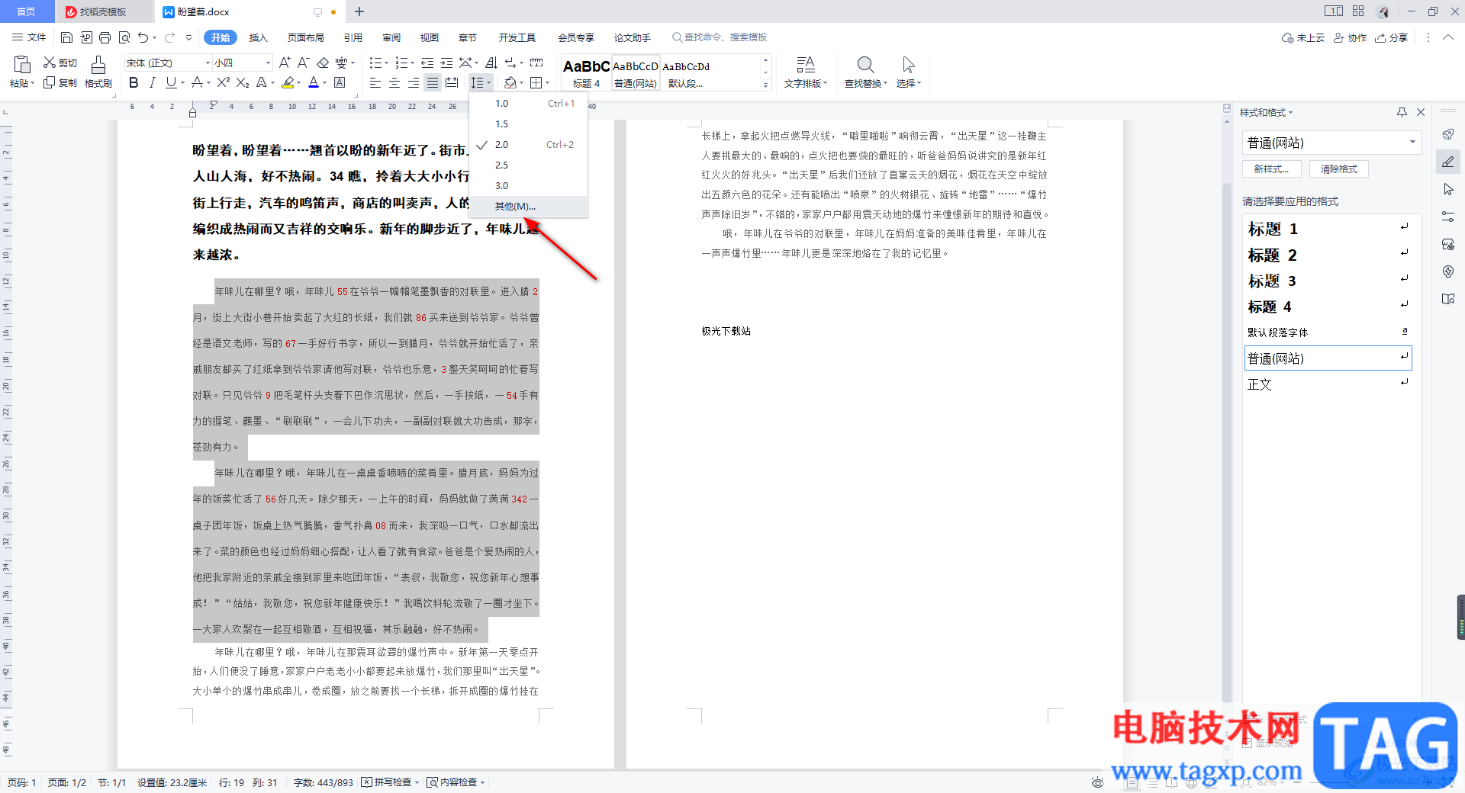This screenshot has width=1465, height=793.
Task: Increase font size with the A+ icon
Action: point(285,63)
